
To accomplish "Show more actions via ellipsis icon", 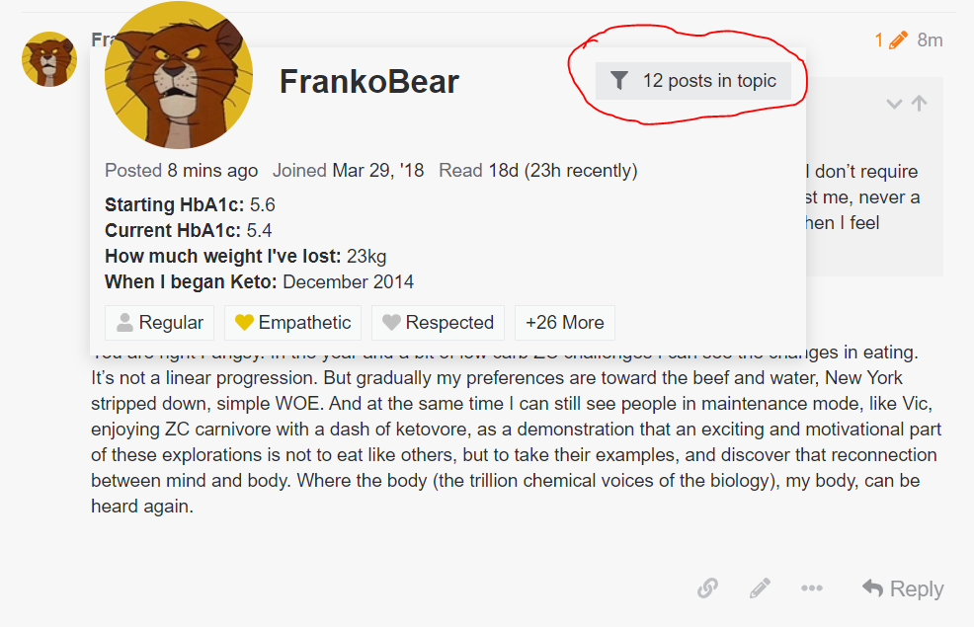I will tap(812, 588).
